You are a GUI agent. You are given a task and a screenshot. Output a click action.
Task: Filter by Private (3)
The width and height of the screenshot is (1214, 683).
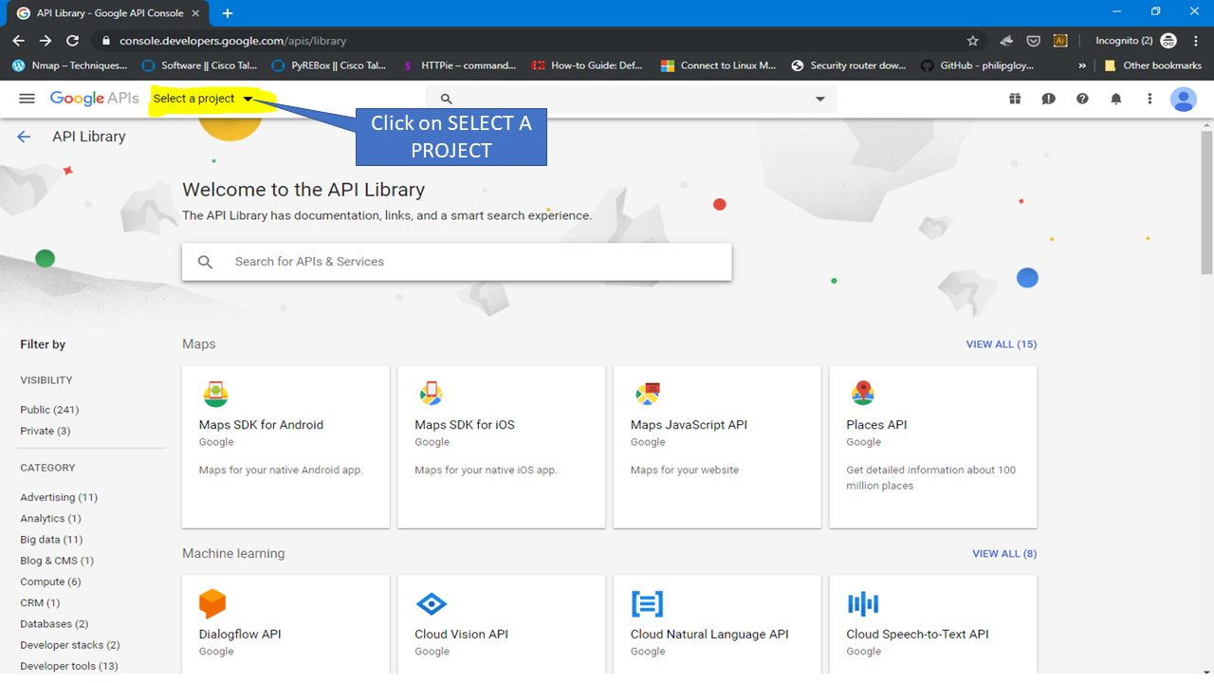point(46,431)
